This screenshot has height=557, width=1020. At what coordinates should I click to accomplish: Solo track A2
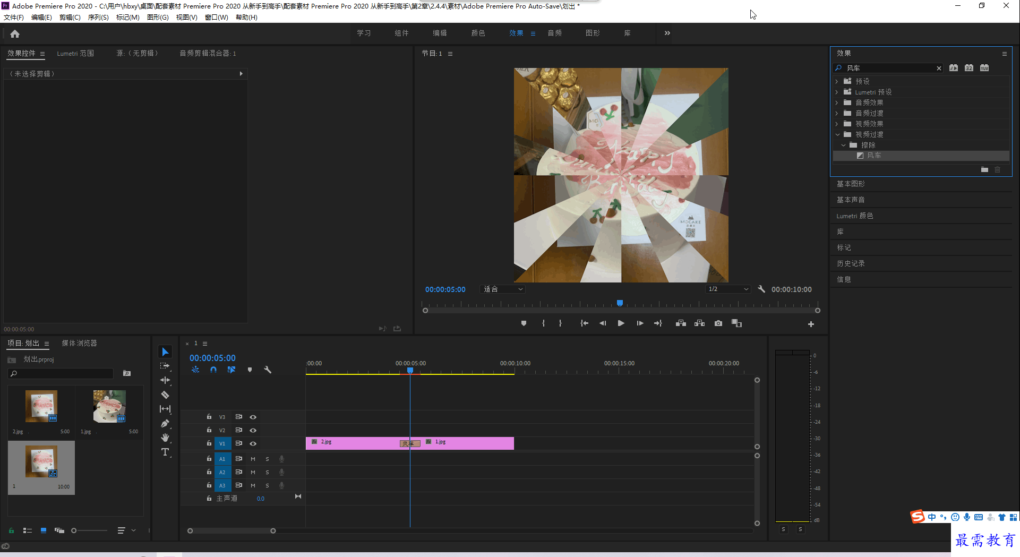tap(267, 472)
